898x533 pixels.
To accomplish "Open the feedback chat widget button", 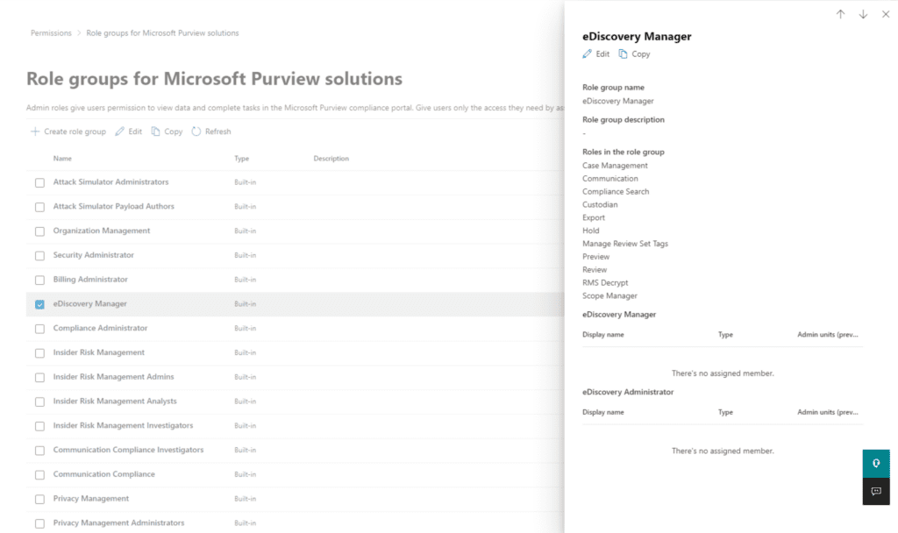I will point(876,491).
